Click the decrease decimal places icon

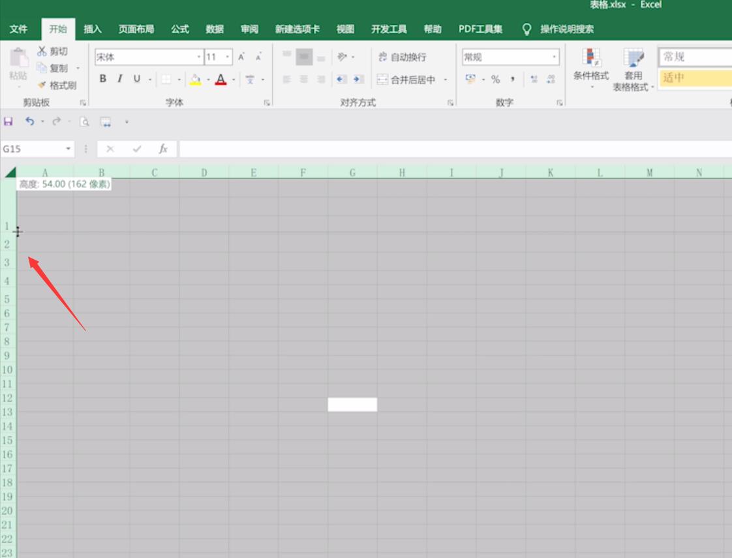(551, 80)
